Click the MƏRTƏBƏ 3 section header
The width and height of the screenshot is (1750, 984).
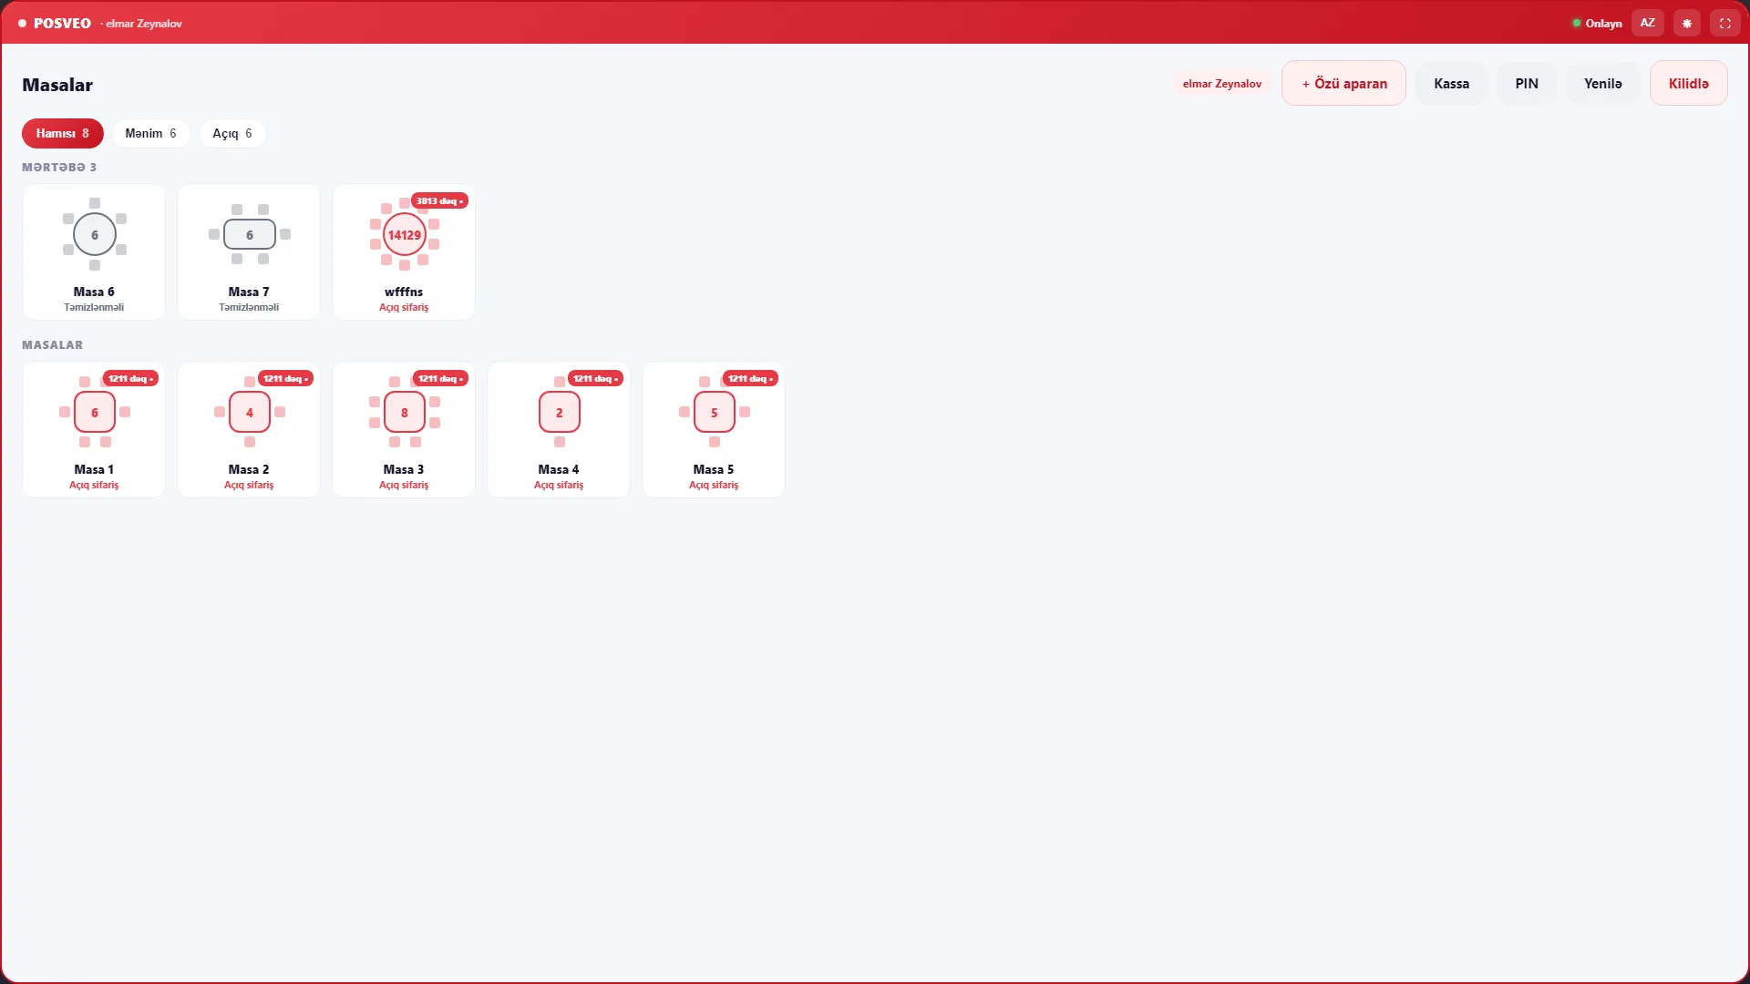[x=59, y=168]
